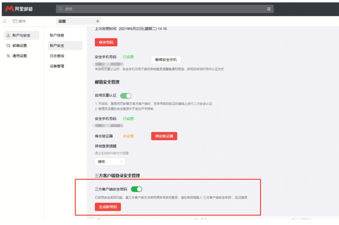339x225 pixels.
Task: Open 邮箱设置 section
Action: [22, 46]
